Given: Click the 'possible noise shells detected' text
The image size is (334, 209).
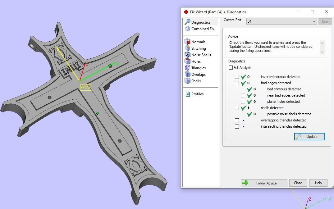Looking at the screenshot, I should [289, 114].
